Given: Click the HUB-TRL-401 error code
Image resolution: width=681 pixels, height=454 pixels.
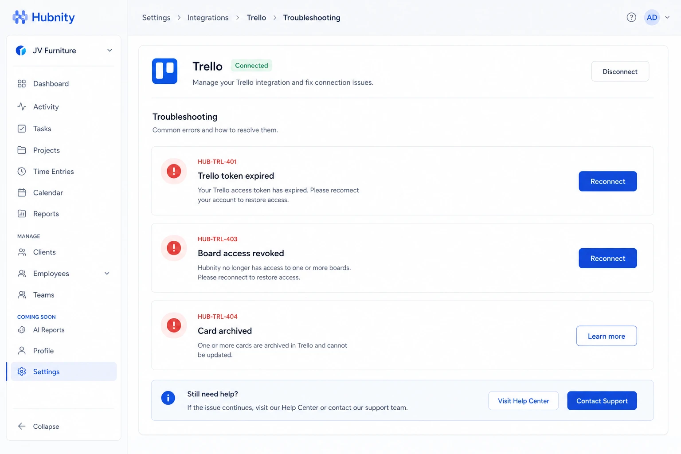Looking at the screenshot, I should (x=217, y=162).
